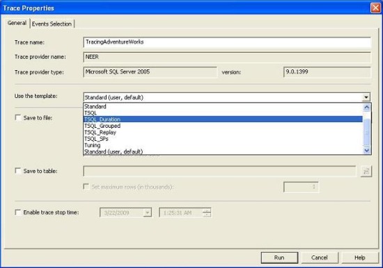Click the template list scroll up arrow

[x=366, y=107]
